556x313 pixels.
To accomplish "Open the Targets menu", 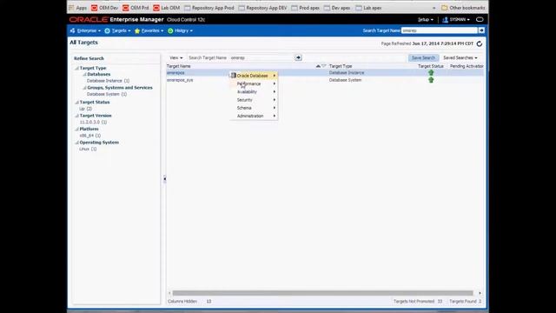I will click(117, 31).
